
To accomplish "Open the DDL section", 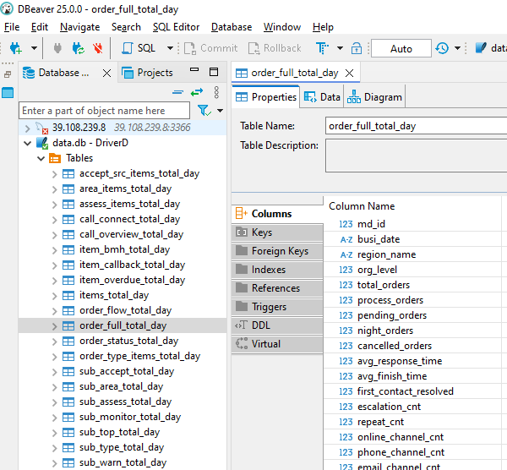I will (x=277, y=325).
